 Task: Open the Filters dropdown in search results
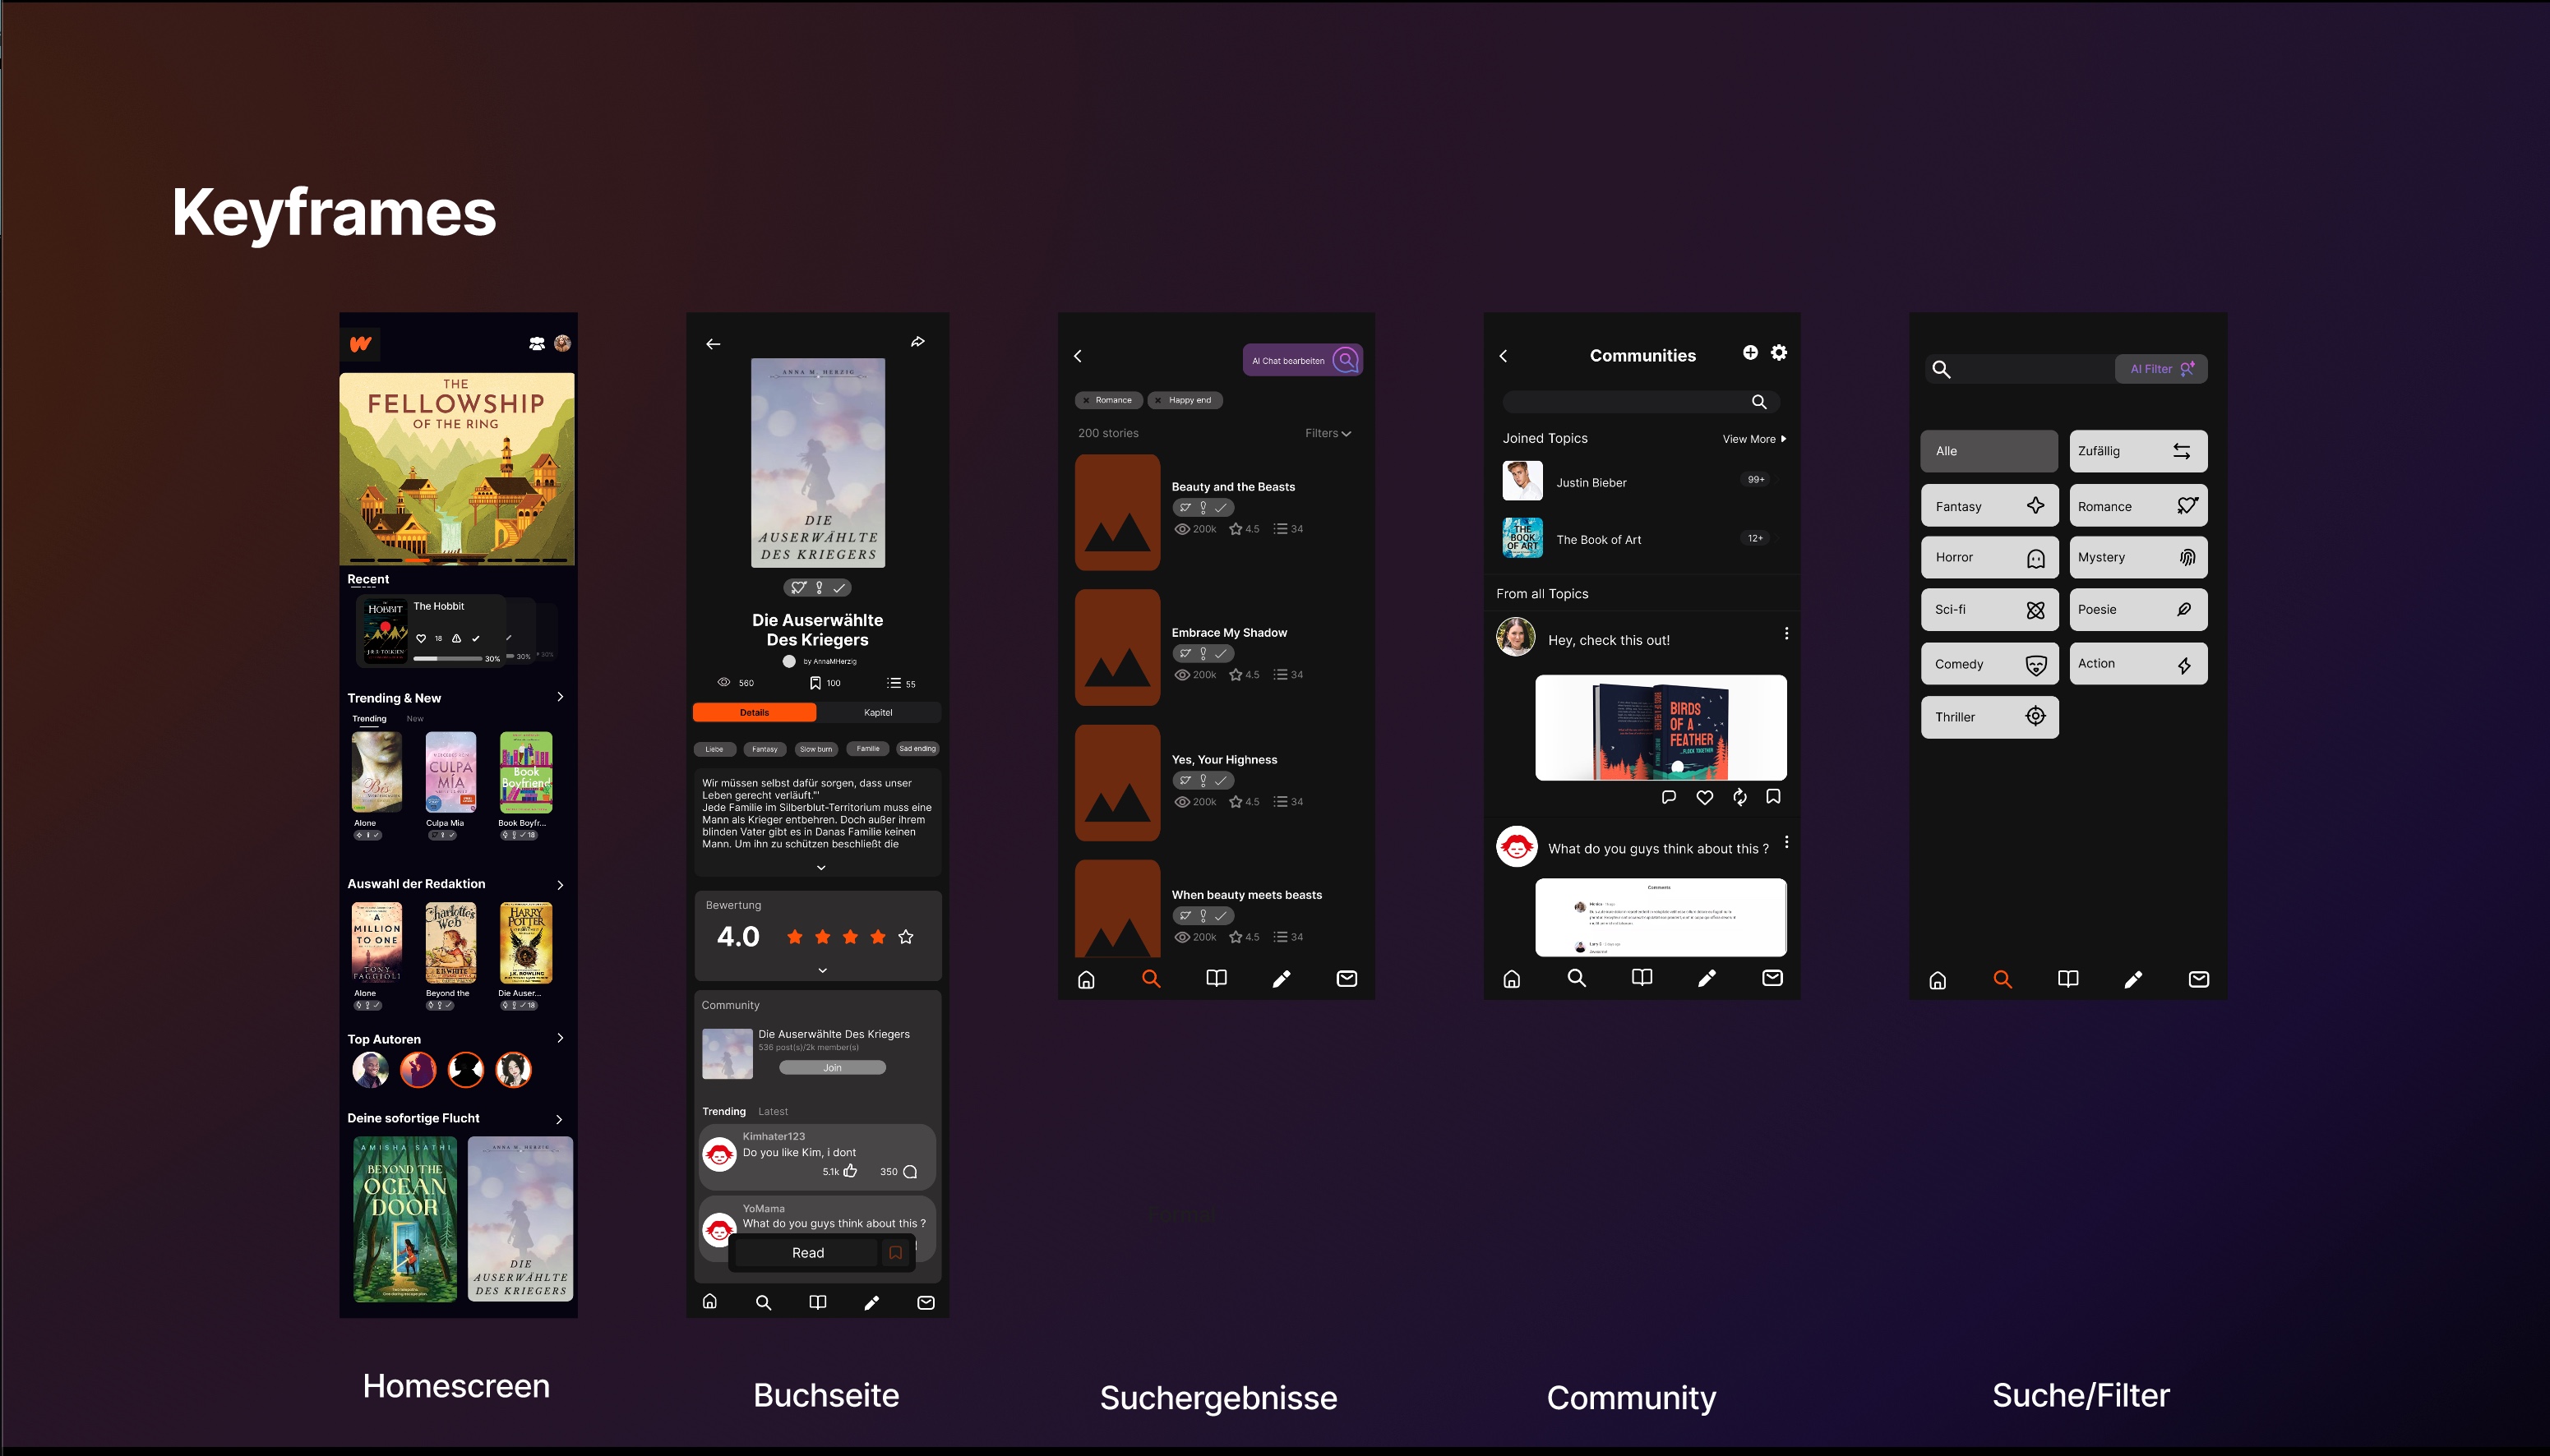tap(1328, 433)
